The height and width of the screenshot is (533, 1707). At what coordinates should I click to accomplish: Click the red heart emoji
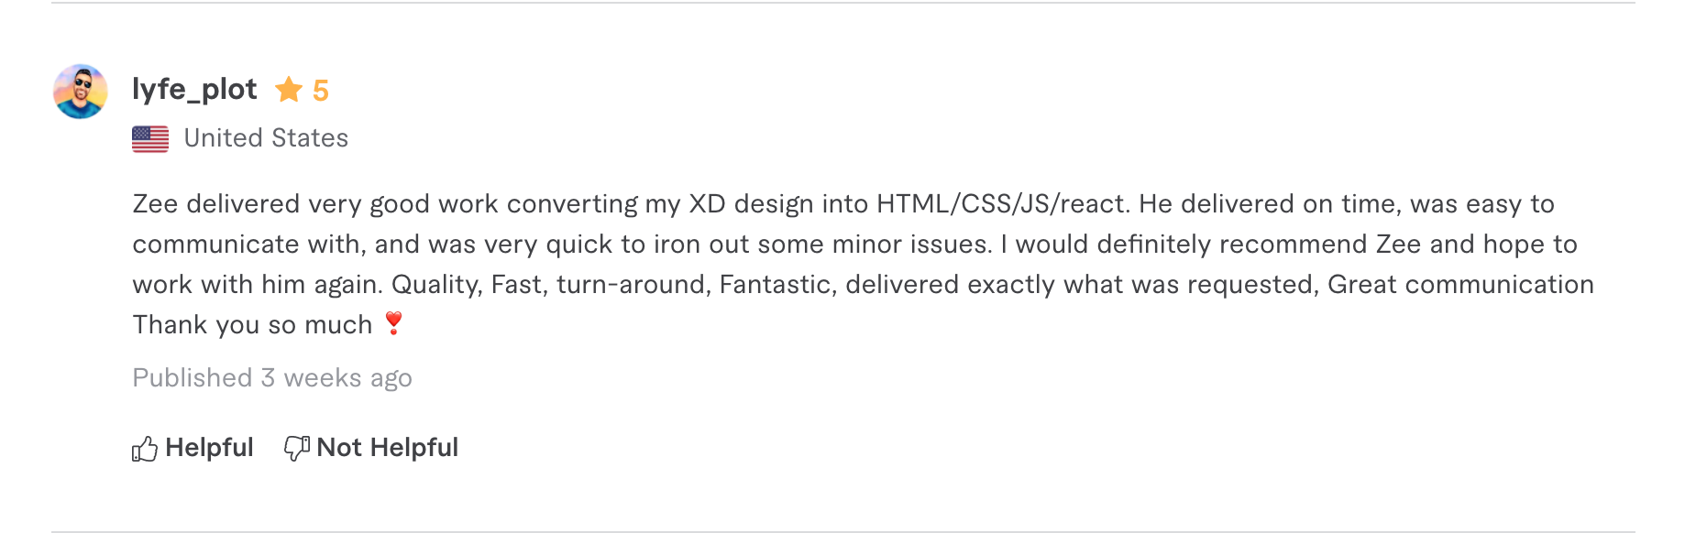394,323
